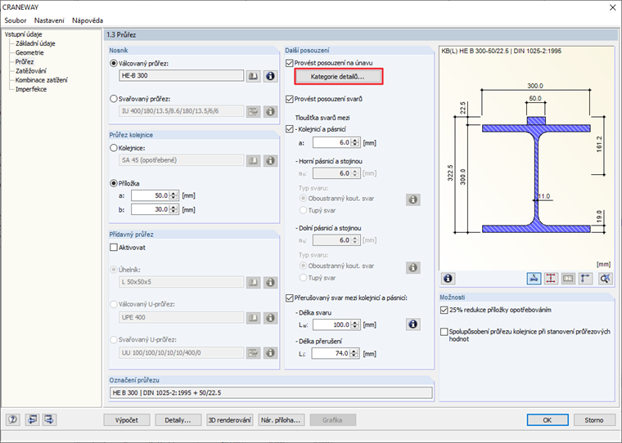Open the Soubor menu
Viewport: 622px width, 443px height.
click(16, 20)
